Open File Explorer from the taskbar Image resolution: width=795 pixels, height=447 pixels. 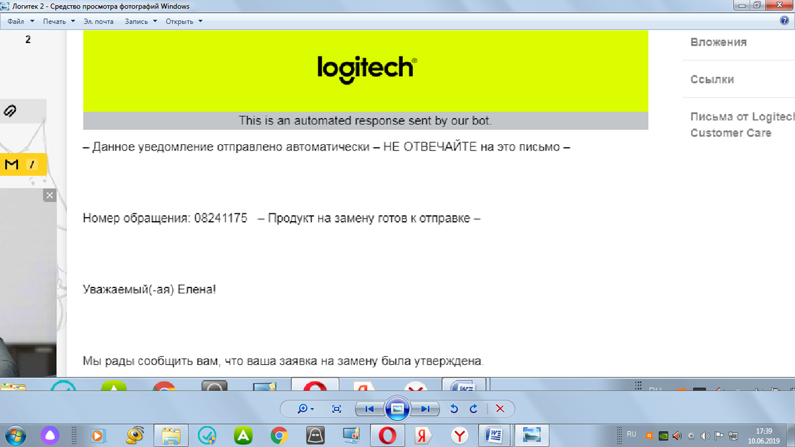tap(172, 435)
